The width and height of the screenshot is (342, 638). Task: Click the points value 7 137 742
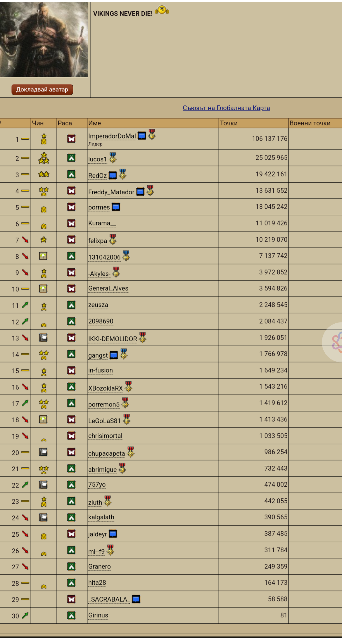(x=273, y=256)
